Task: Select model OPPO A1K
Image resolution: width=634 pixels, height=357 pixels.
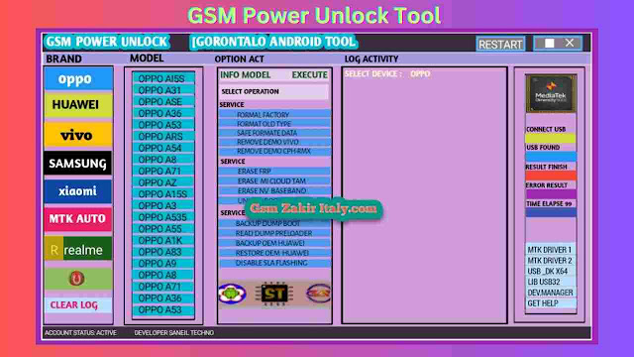Action: pos(163,240)
